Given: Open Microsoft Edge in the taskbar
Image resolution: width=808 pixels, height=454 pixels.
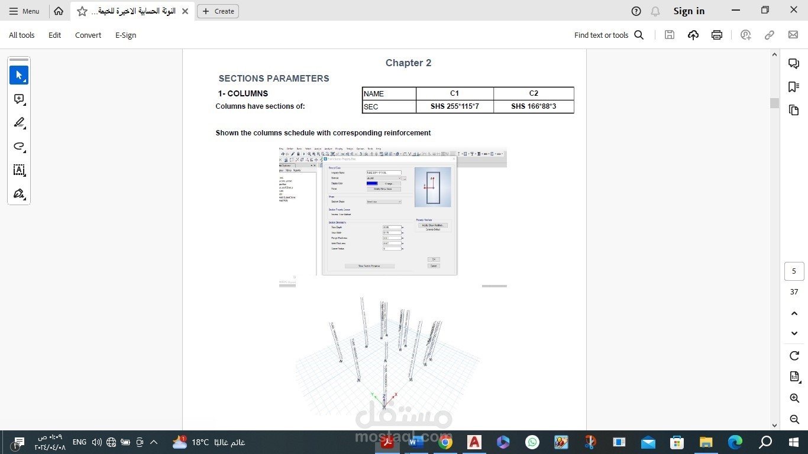Looking at the screenshot, I should coord(735,442).
